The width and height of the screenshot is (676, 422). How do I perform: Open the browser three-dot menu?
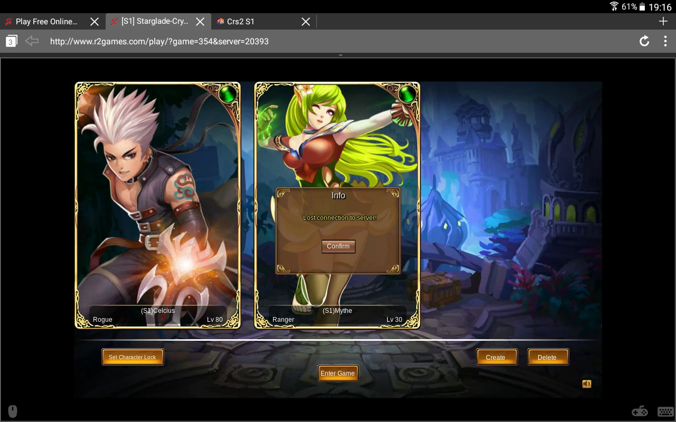click(x=665, y=41)
